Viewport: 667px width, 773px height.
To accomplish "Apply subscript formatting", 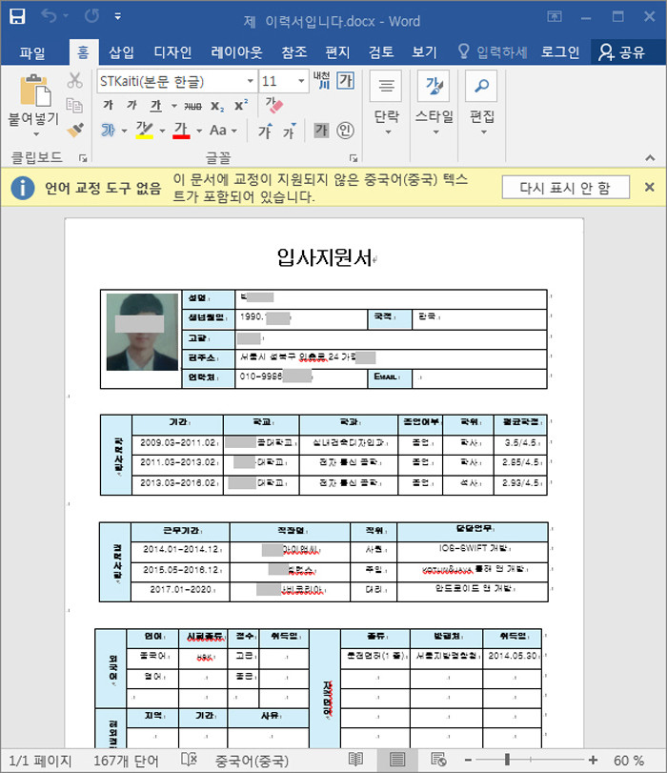I will 217,106.
